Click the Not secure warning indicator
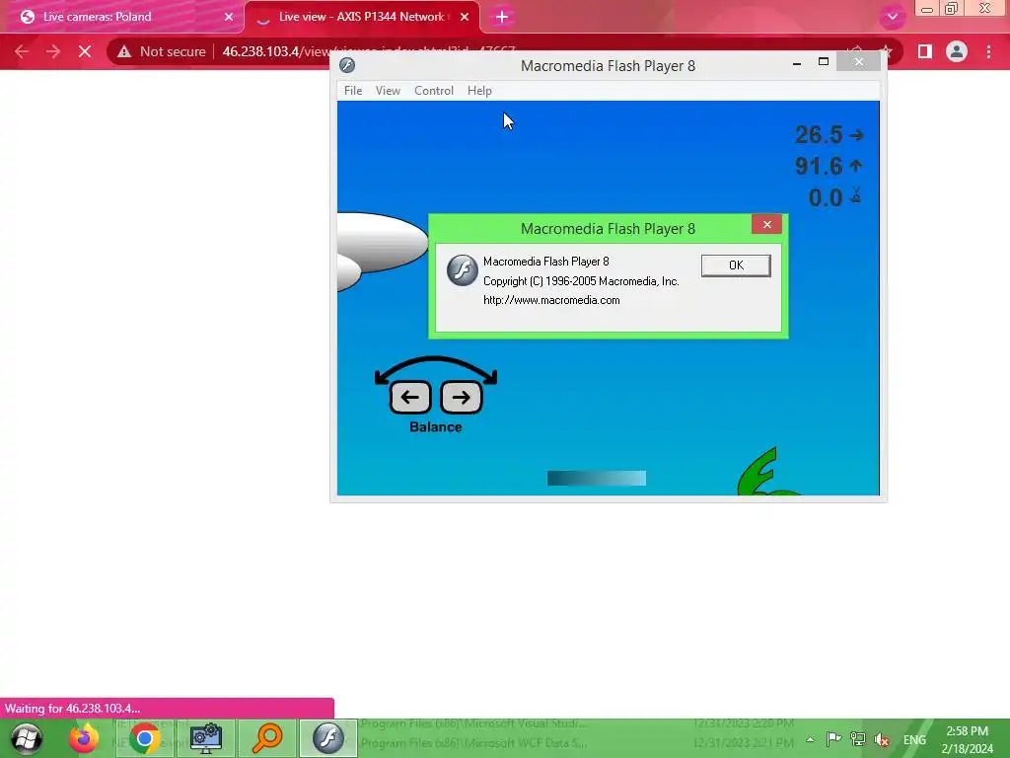Viewport: 1010px width, 758px height. [161, 51]
